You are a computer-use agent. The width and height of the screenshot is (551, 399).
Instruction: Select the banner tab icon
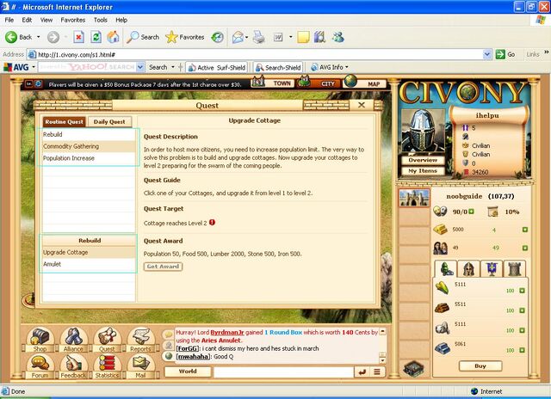click(492, 269)
